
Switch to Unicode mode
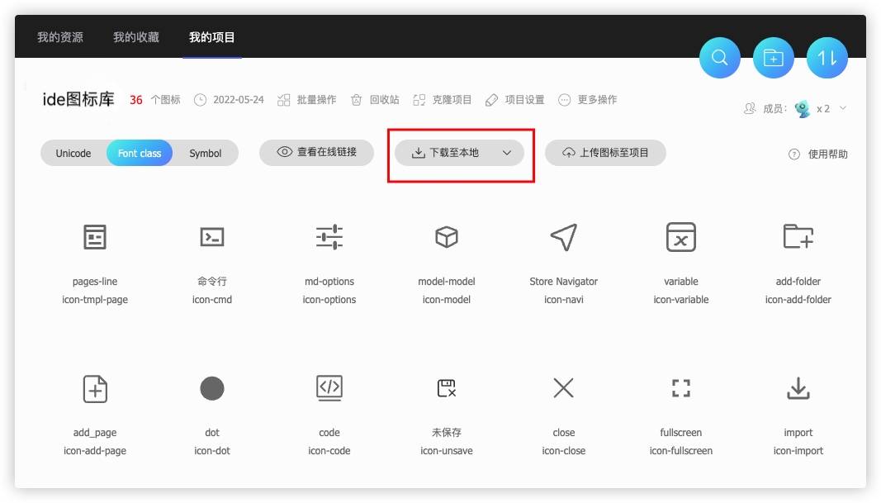[73, 153]
